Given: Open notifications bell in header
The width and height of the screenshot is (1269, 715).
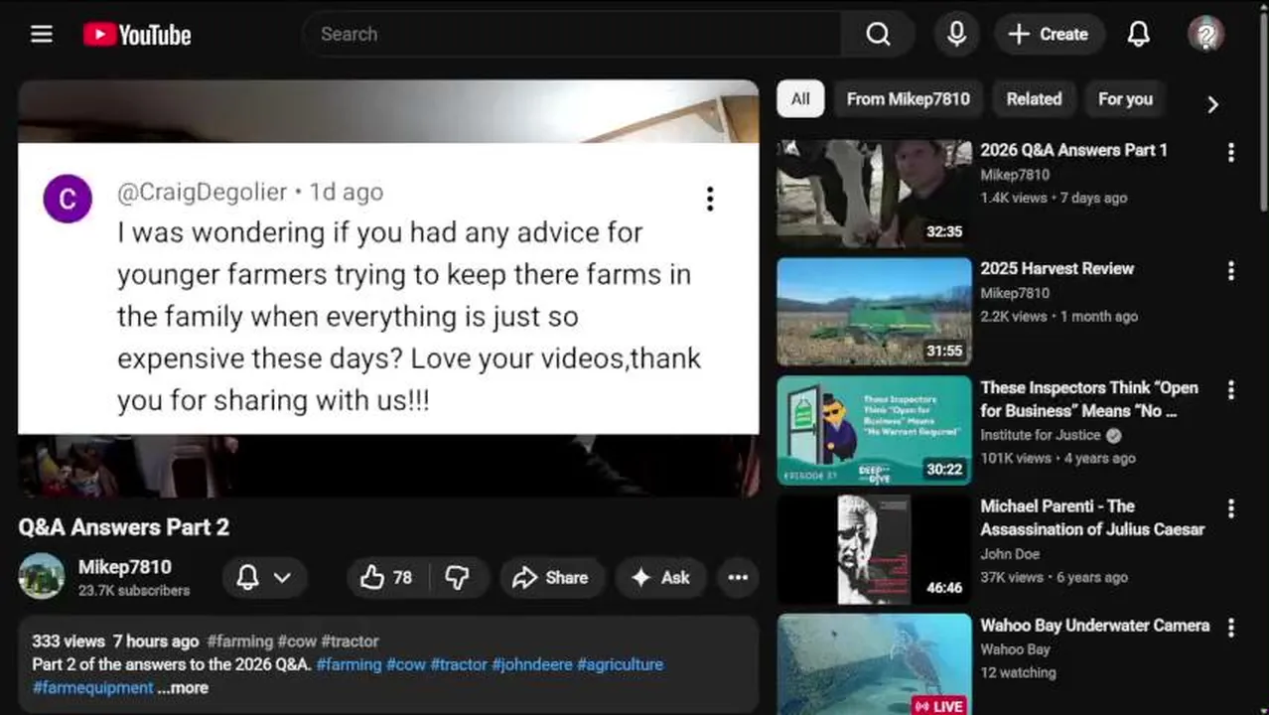Looking at the screenshot, I should click(x=1138, y=34).
